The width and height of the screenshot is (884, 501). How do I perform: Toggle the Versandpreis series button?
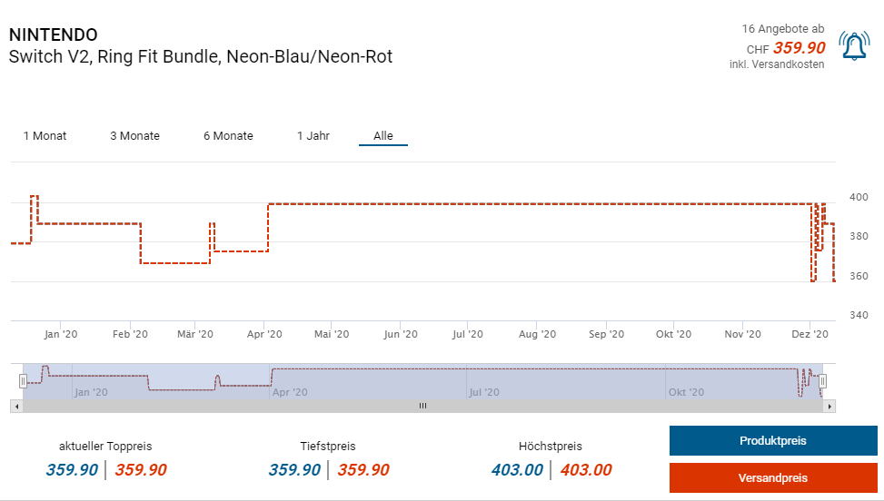pyautogui.click(x=772, y=478)
